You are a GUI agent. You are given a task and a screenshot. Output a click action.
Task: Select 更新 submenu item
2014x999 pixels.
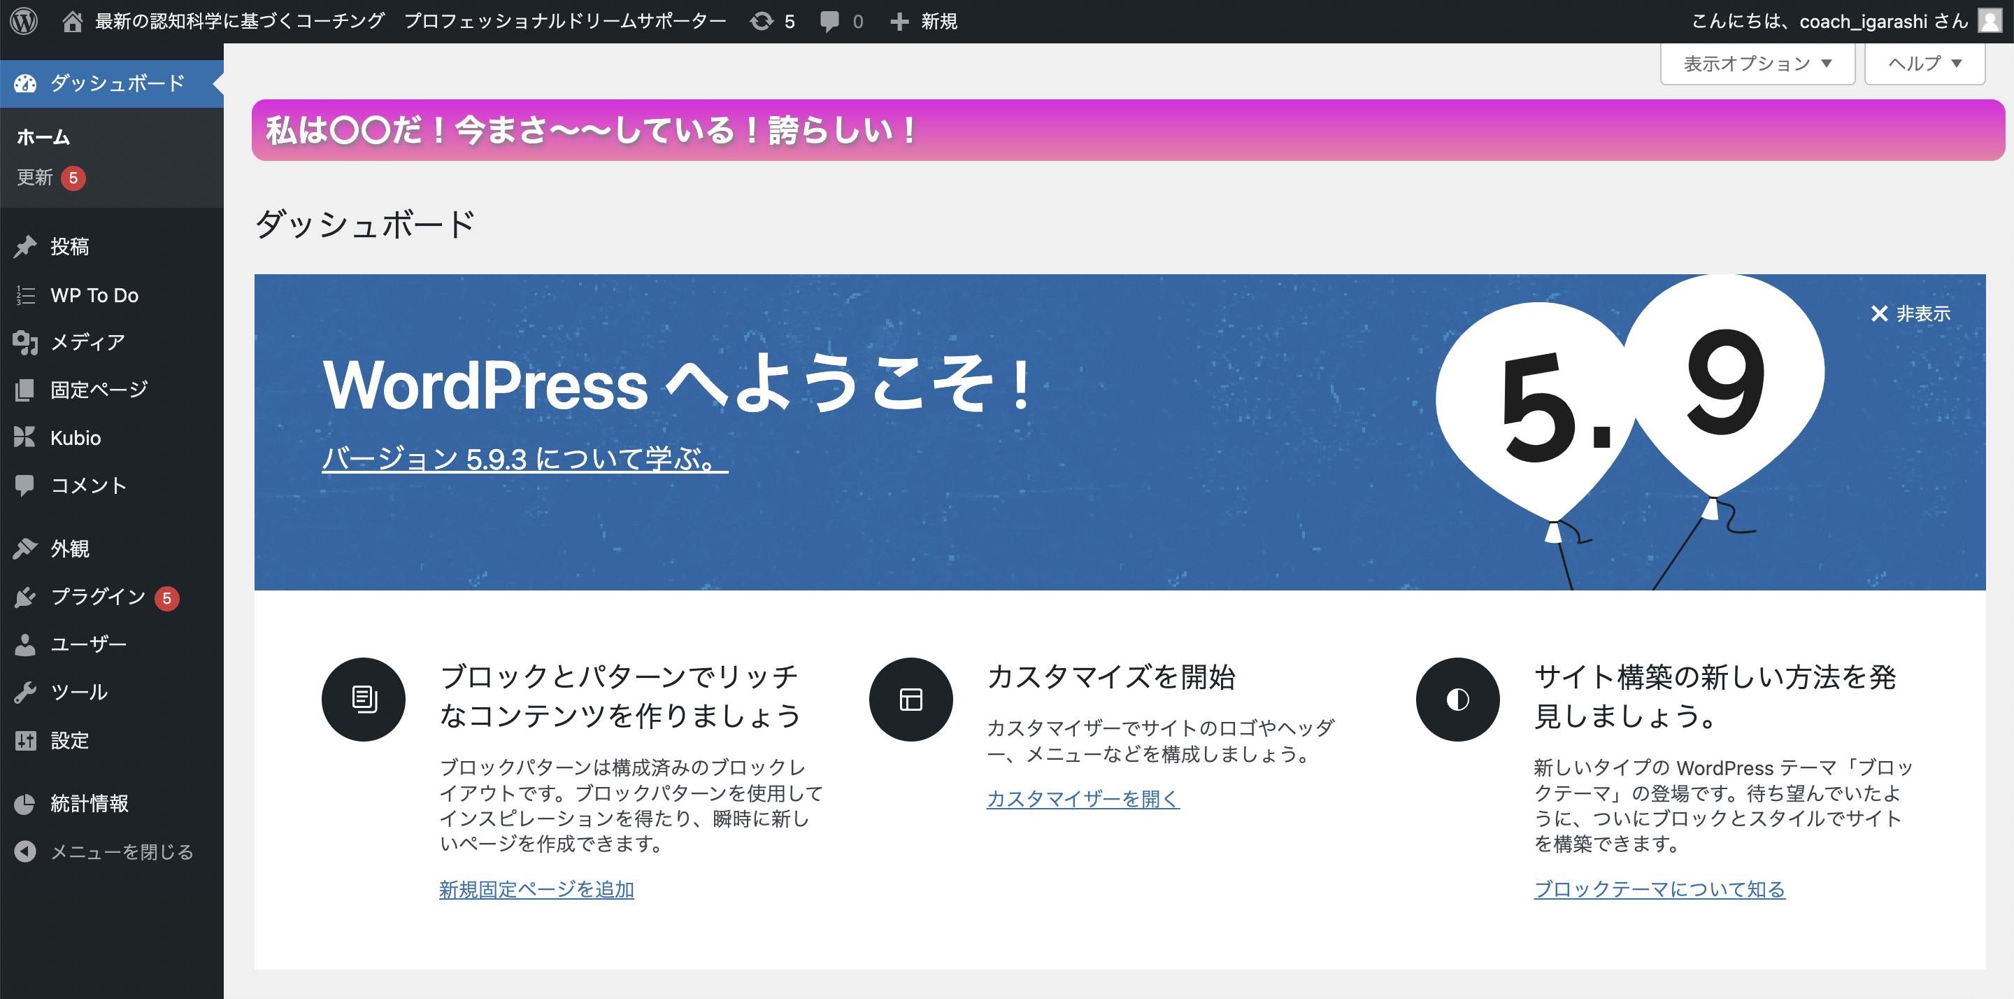[x=35, y=178]
